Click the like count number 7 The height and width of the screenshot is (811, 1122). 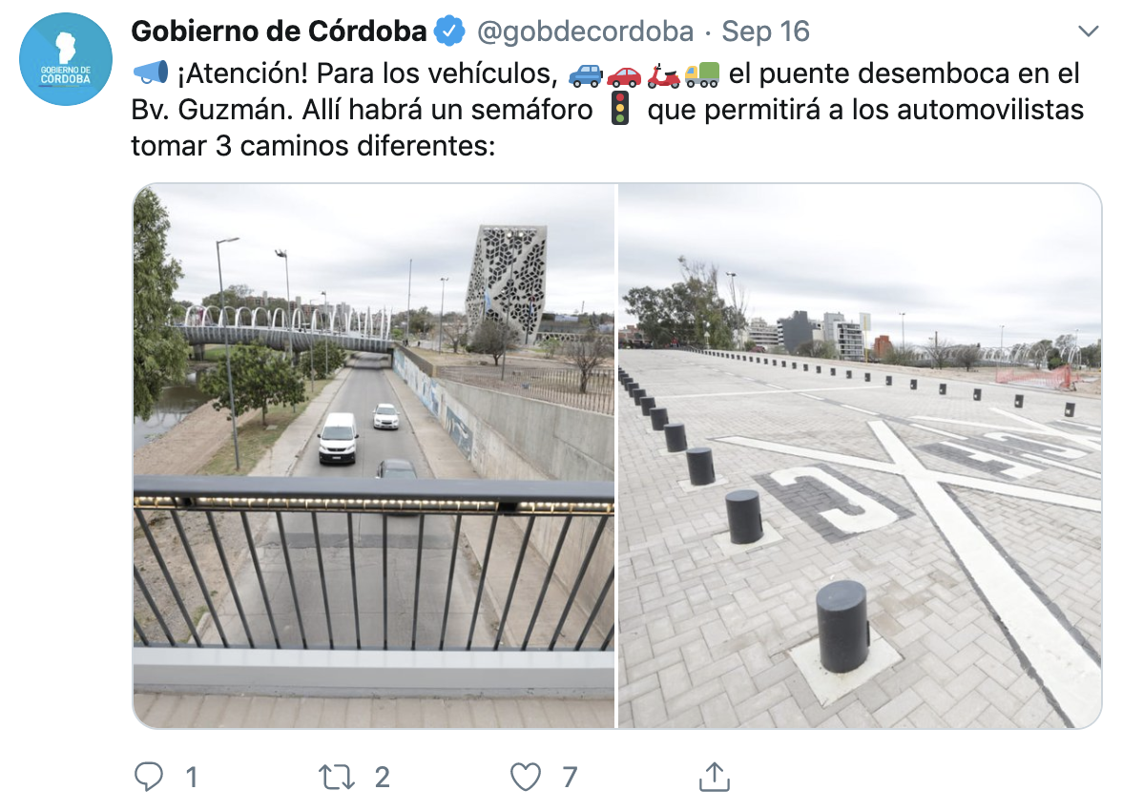pyautogui.click(x=570, y=778)
